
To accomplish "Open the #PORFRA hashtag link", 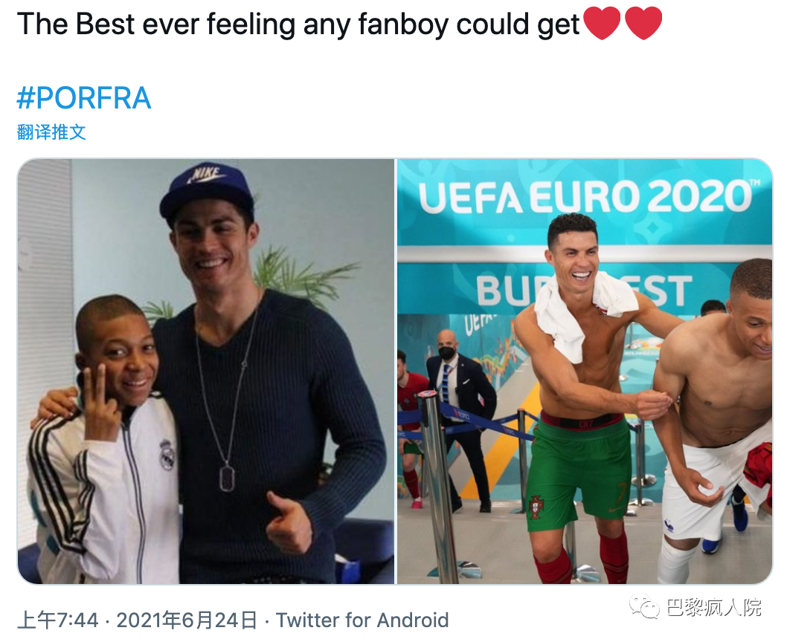I will tap(83, 98).
